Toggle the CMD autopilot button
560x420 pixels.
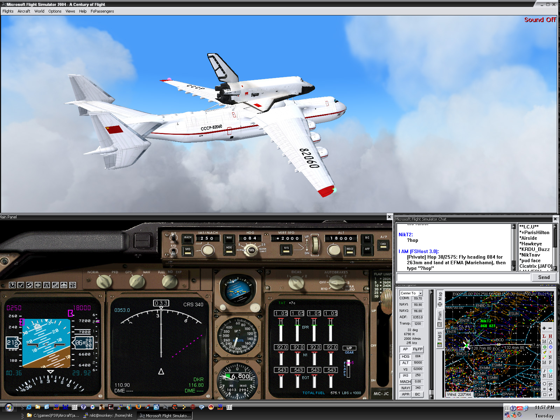tap(383, 244)
